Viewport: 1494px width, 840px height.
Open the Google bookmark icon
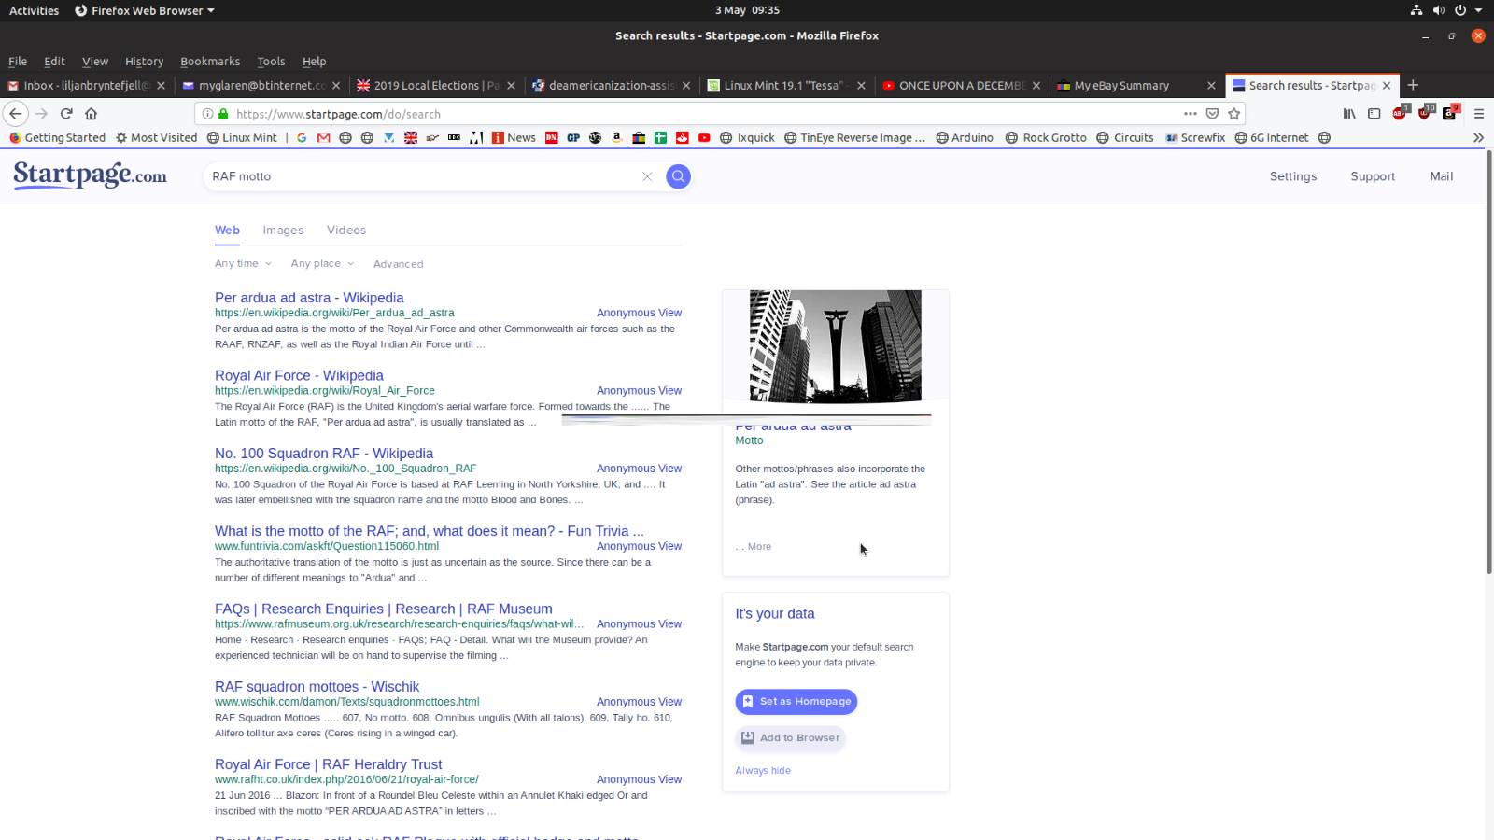(302, 138)
